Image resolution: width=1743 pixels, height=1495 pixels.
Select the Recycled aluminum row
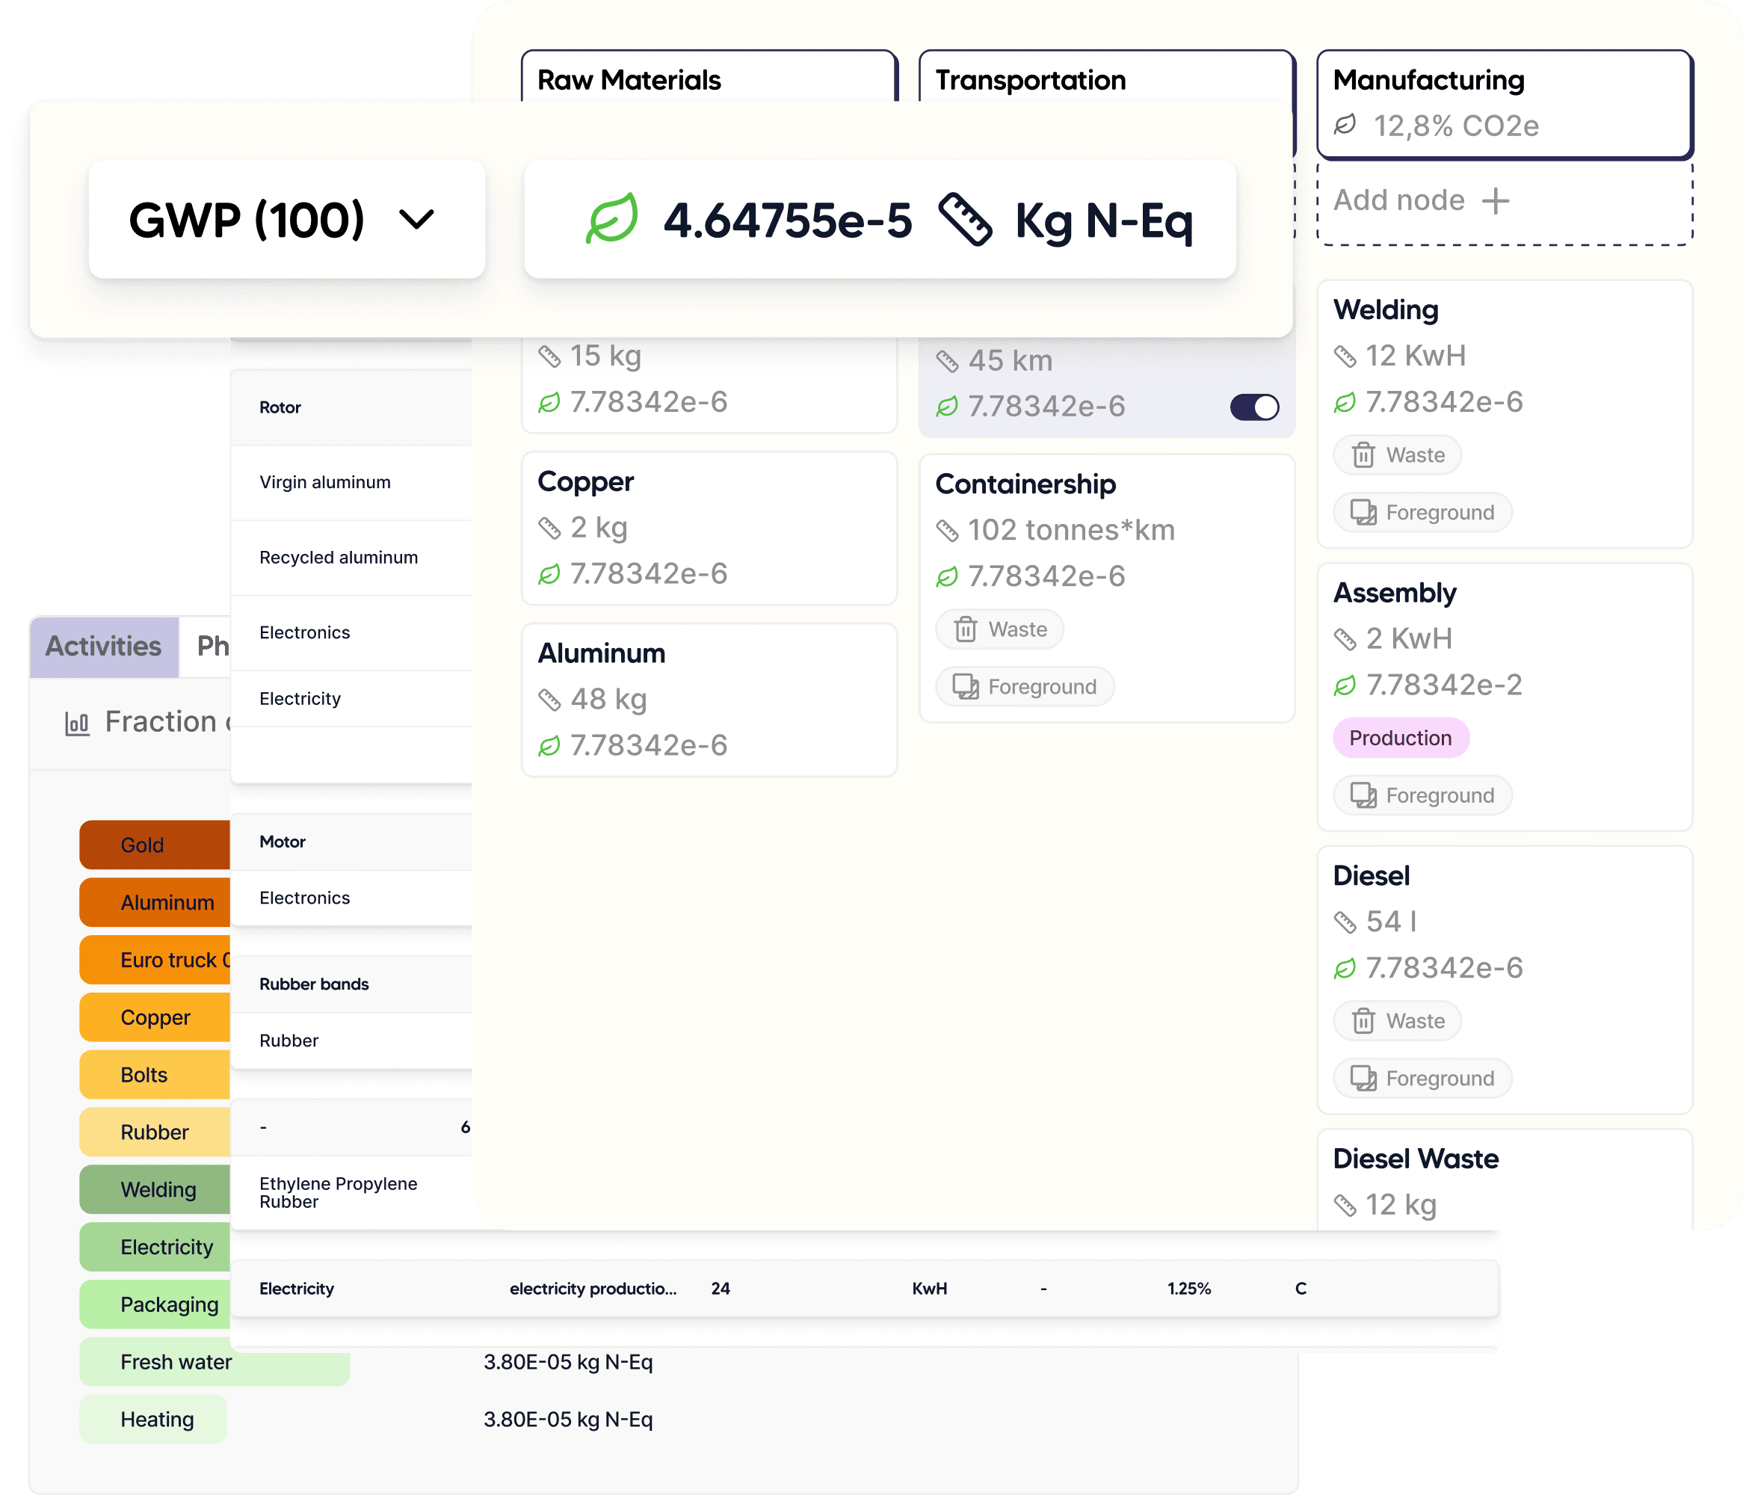pos(351,558)
